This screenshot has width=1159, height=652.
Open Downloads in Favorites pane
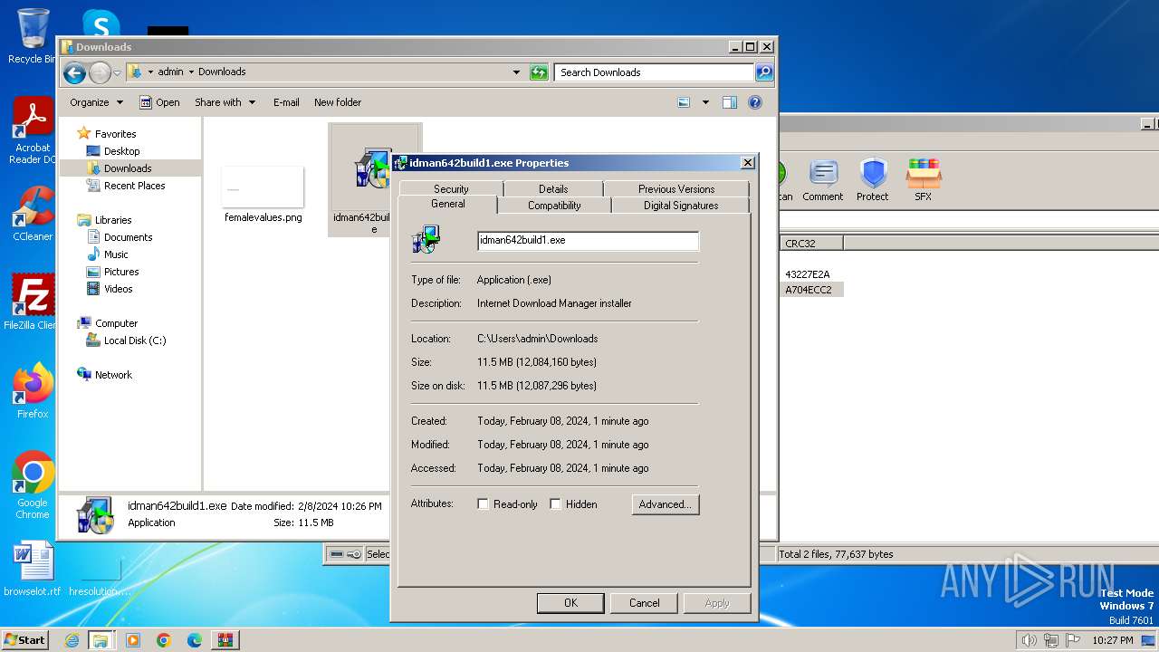coord(128,168)
